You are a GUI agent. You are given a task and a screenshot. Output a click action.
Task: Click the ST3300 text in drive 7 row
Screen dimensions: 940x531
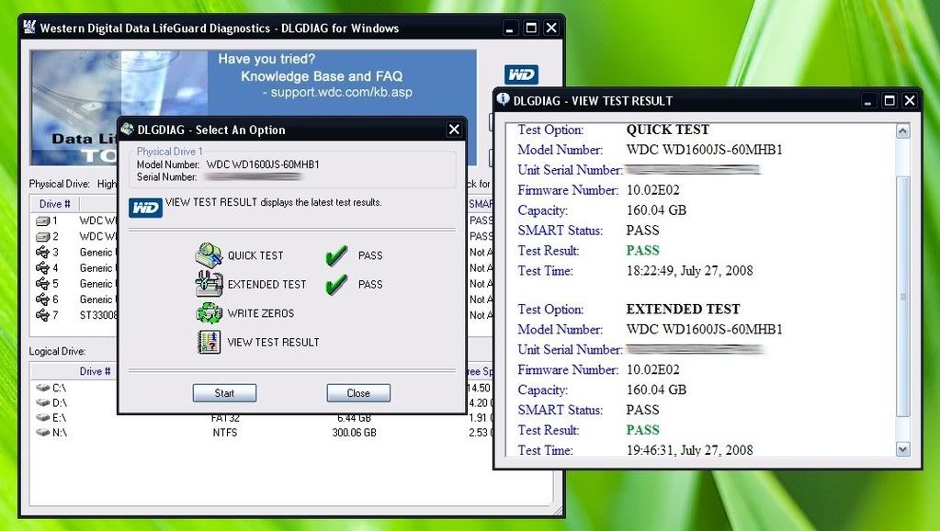98,315
